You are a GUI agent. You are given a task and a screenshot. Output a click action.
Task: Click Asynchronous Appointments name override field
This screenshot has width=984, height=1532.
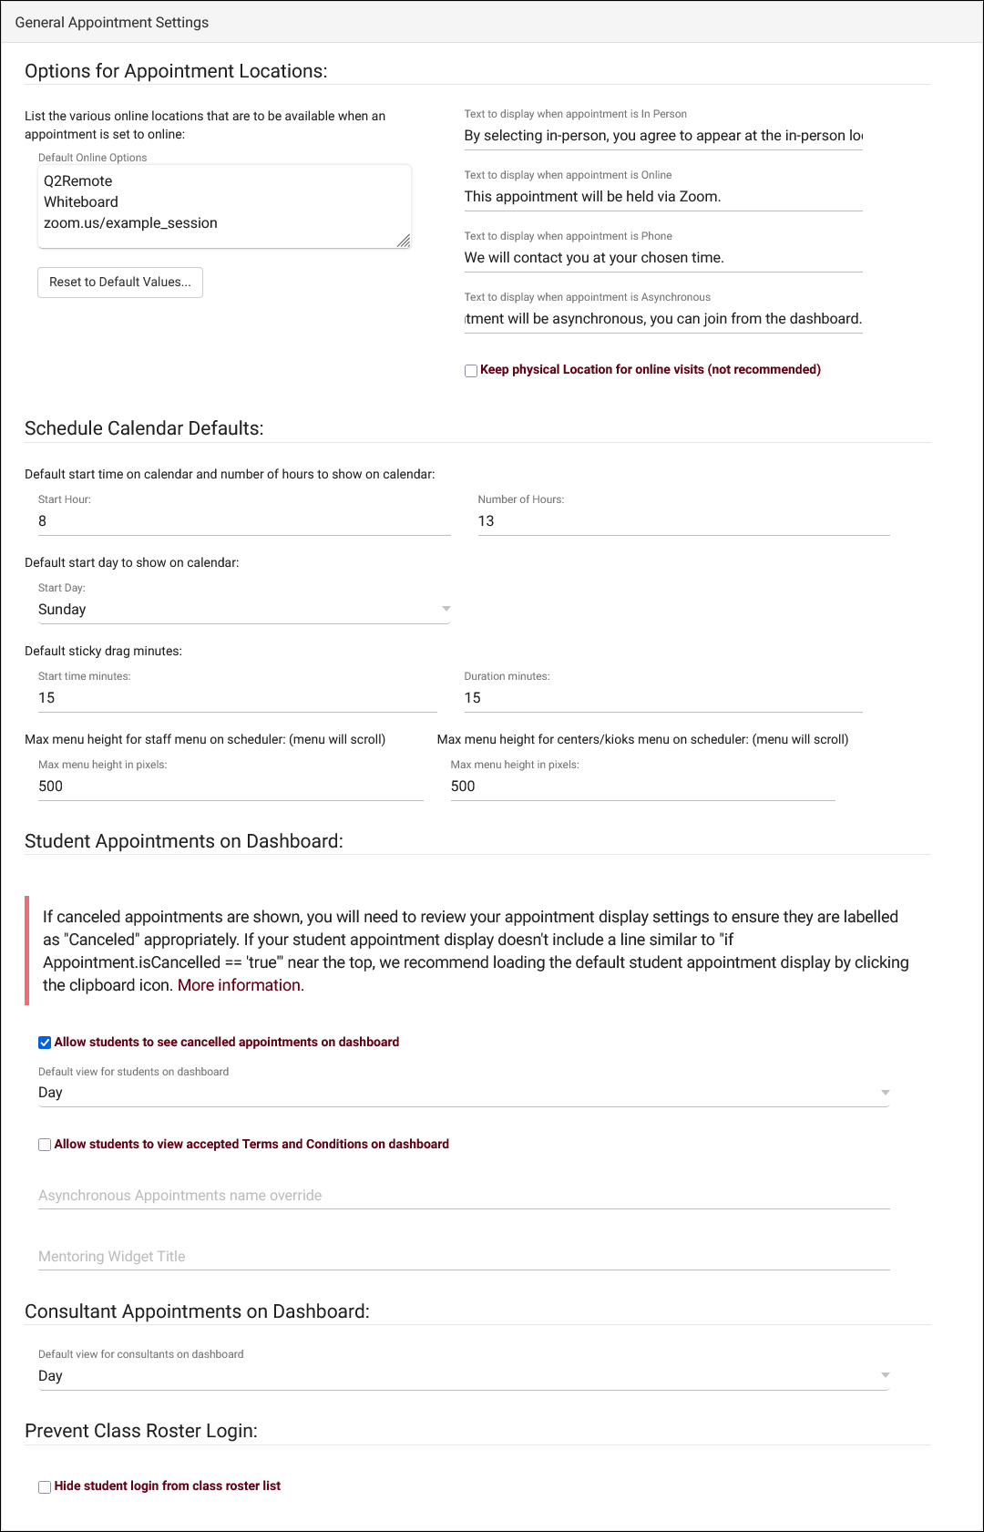[463, 1196]
